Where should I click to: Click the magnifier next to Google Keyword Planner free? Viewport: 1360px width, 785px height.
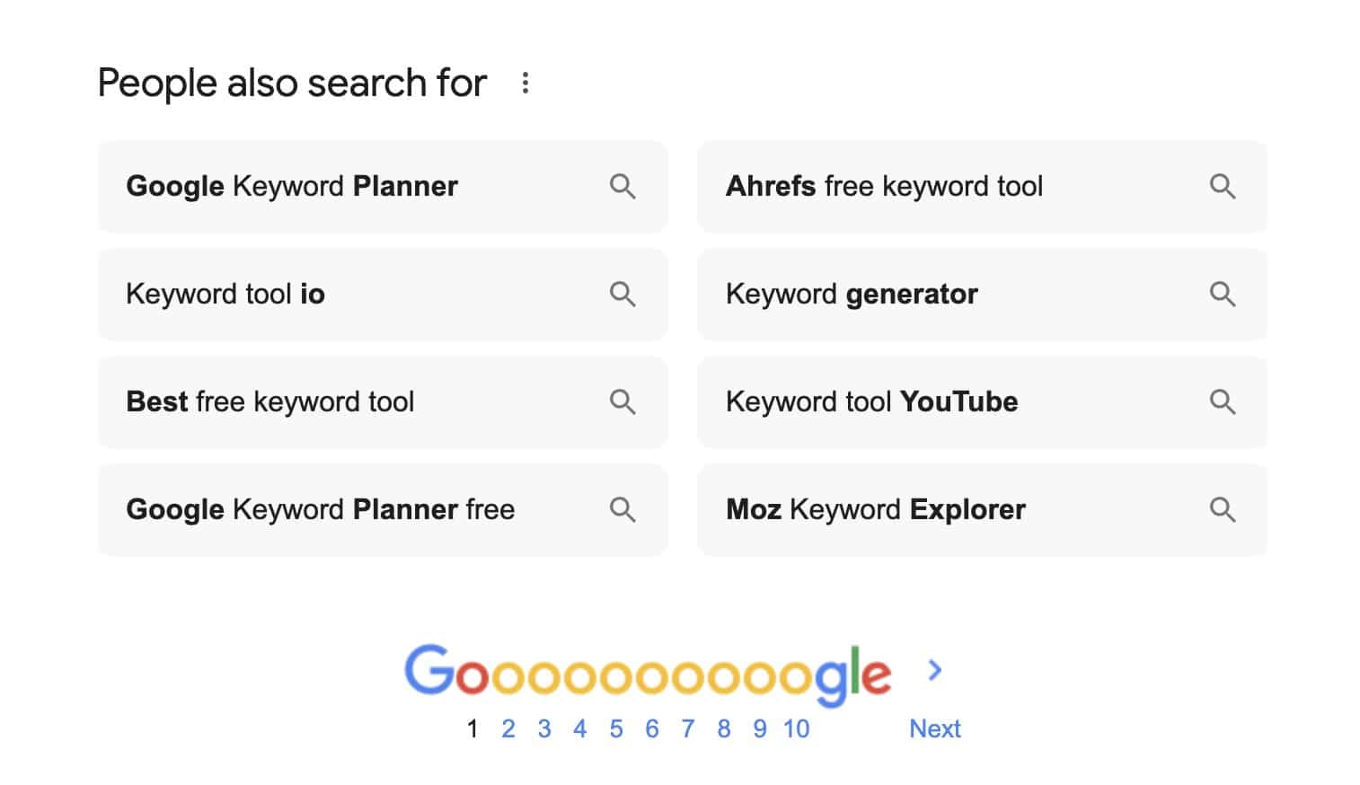tap(623, 510)
